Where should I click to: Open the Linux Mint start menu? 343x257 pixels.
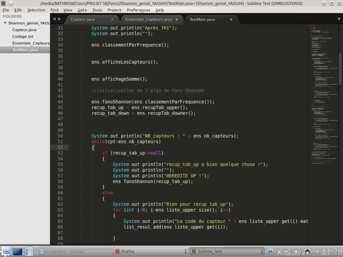[x=5, y=251]
